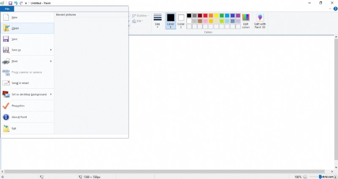Click the File tab
Screen dimensions: 338x179
(x=7, y=9)
